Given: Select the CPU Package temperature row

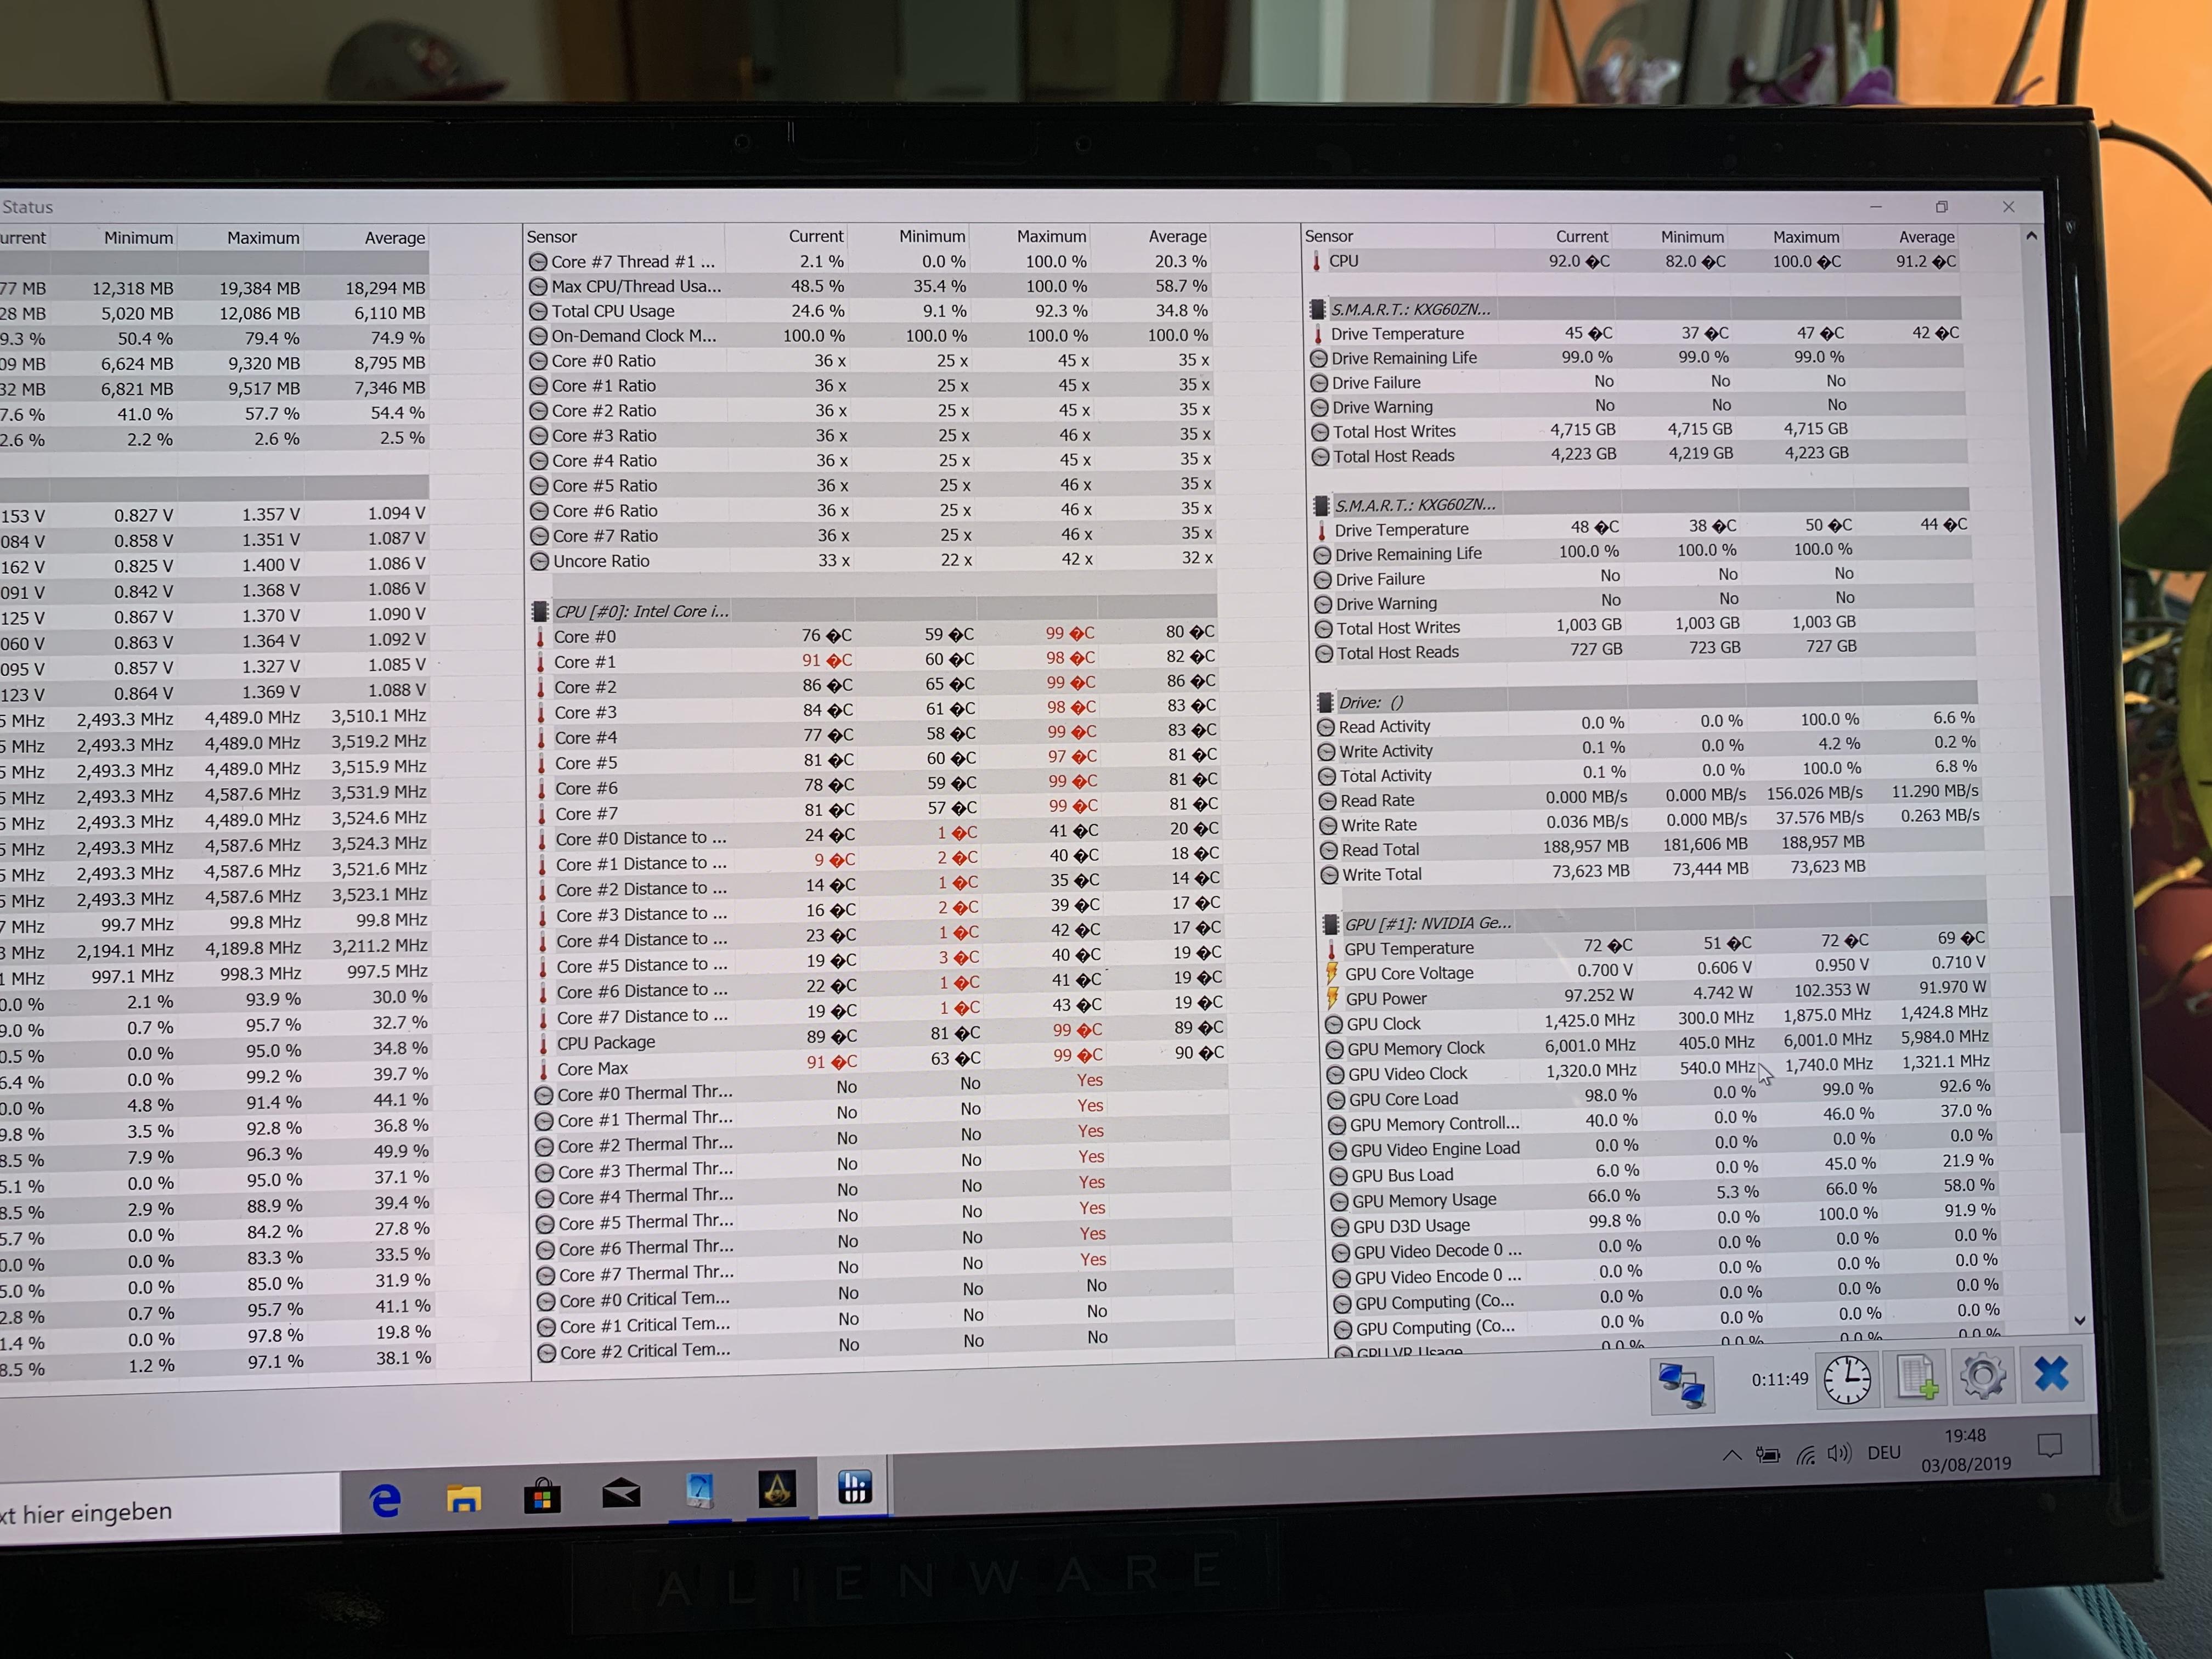Looking at the screenshot, I should (606, 1042).
